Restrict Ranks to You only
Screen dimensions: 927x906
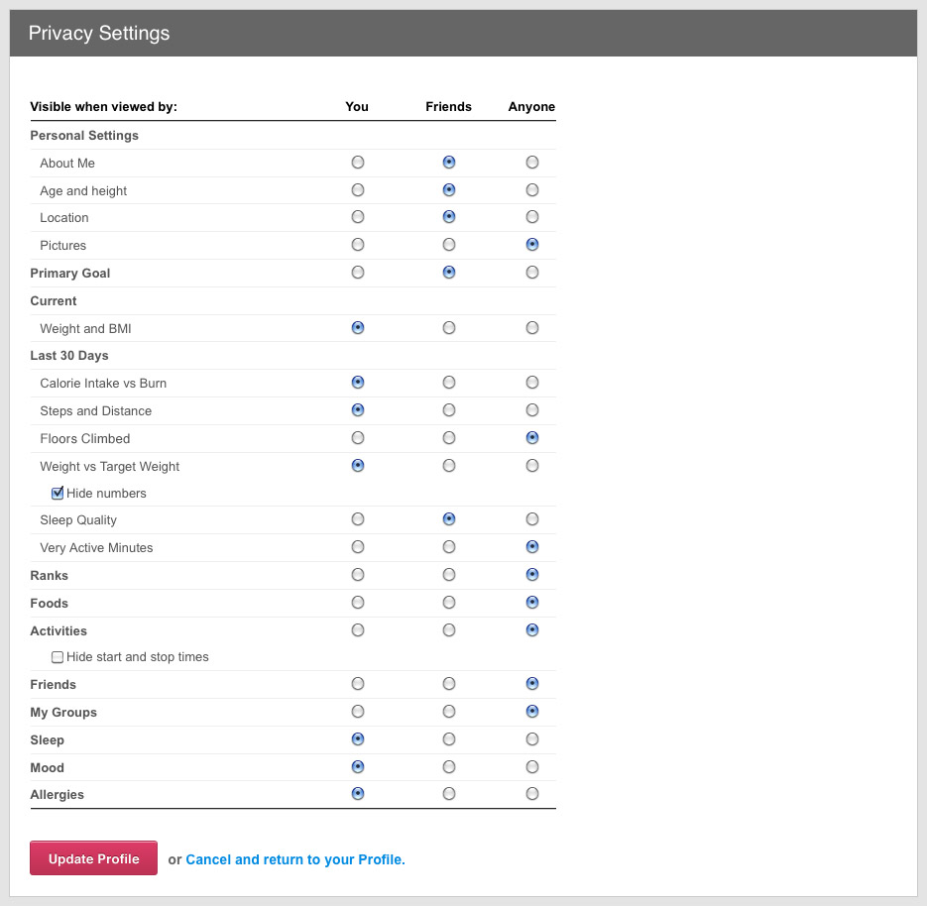pos(358,575)
